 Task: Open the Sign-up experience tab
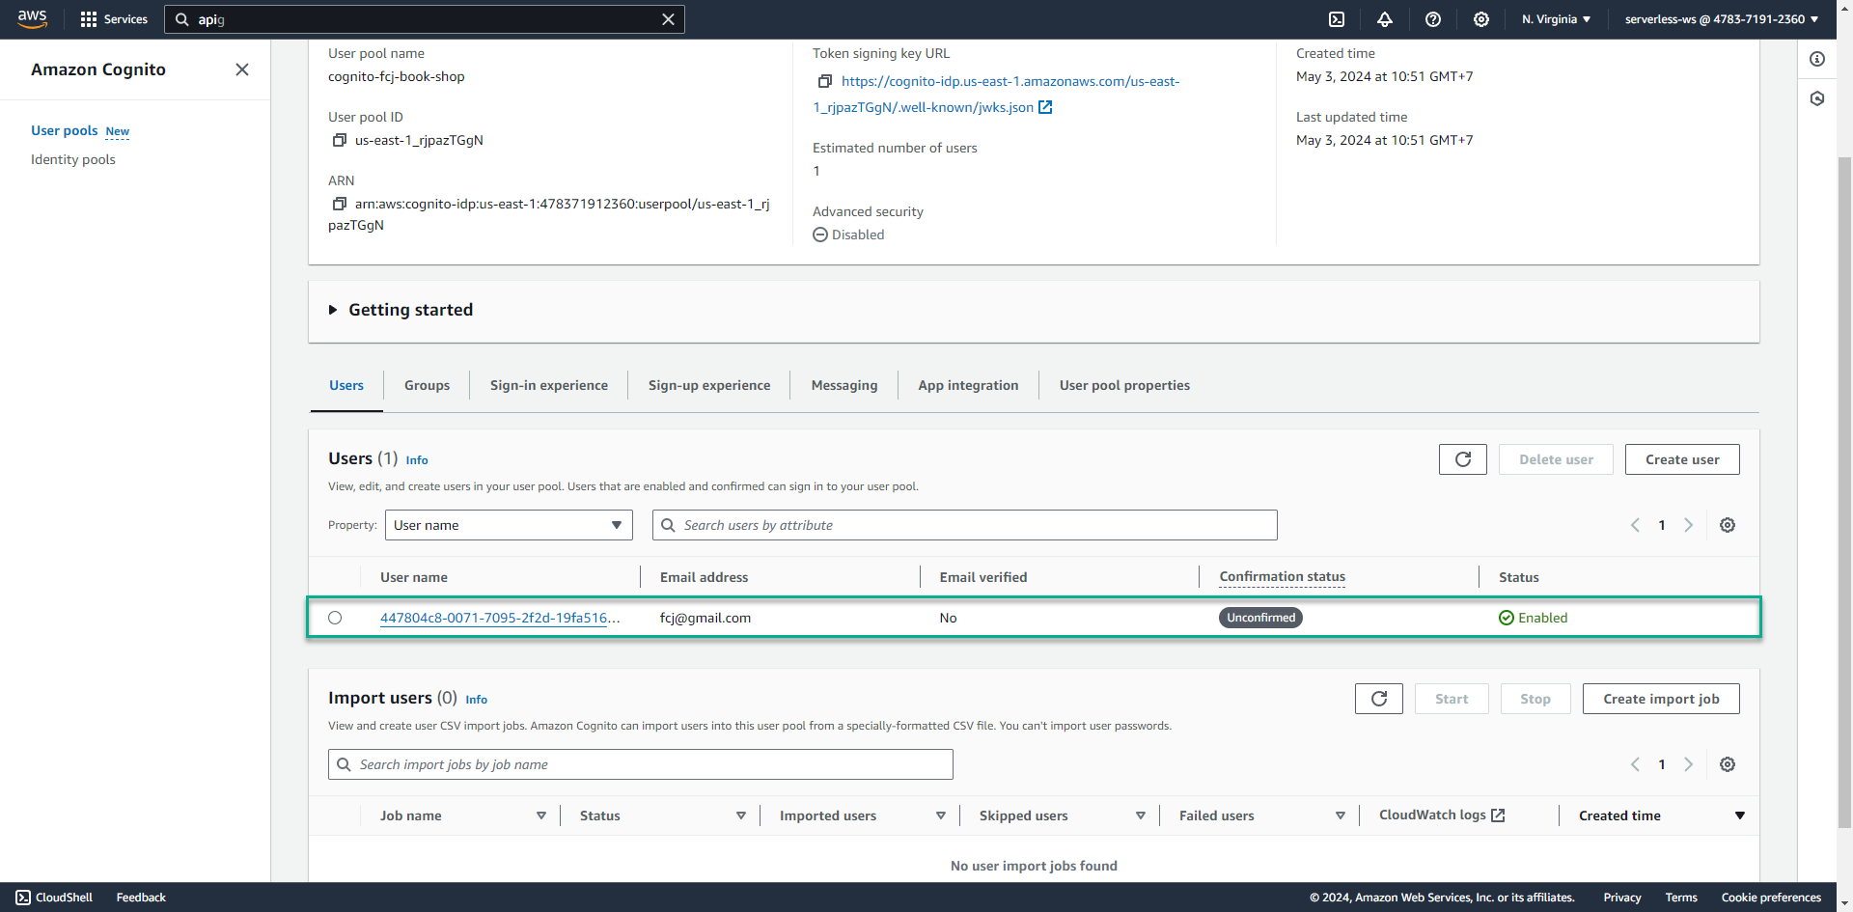[709, 385]
